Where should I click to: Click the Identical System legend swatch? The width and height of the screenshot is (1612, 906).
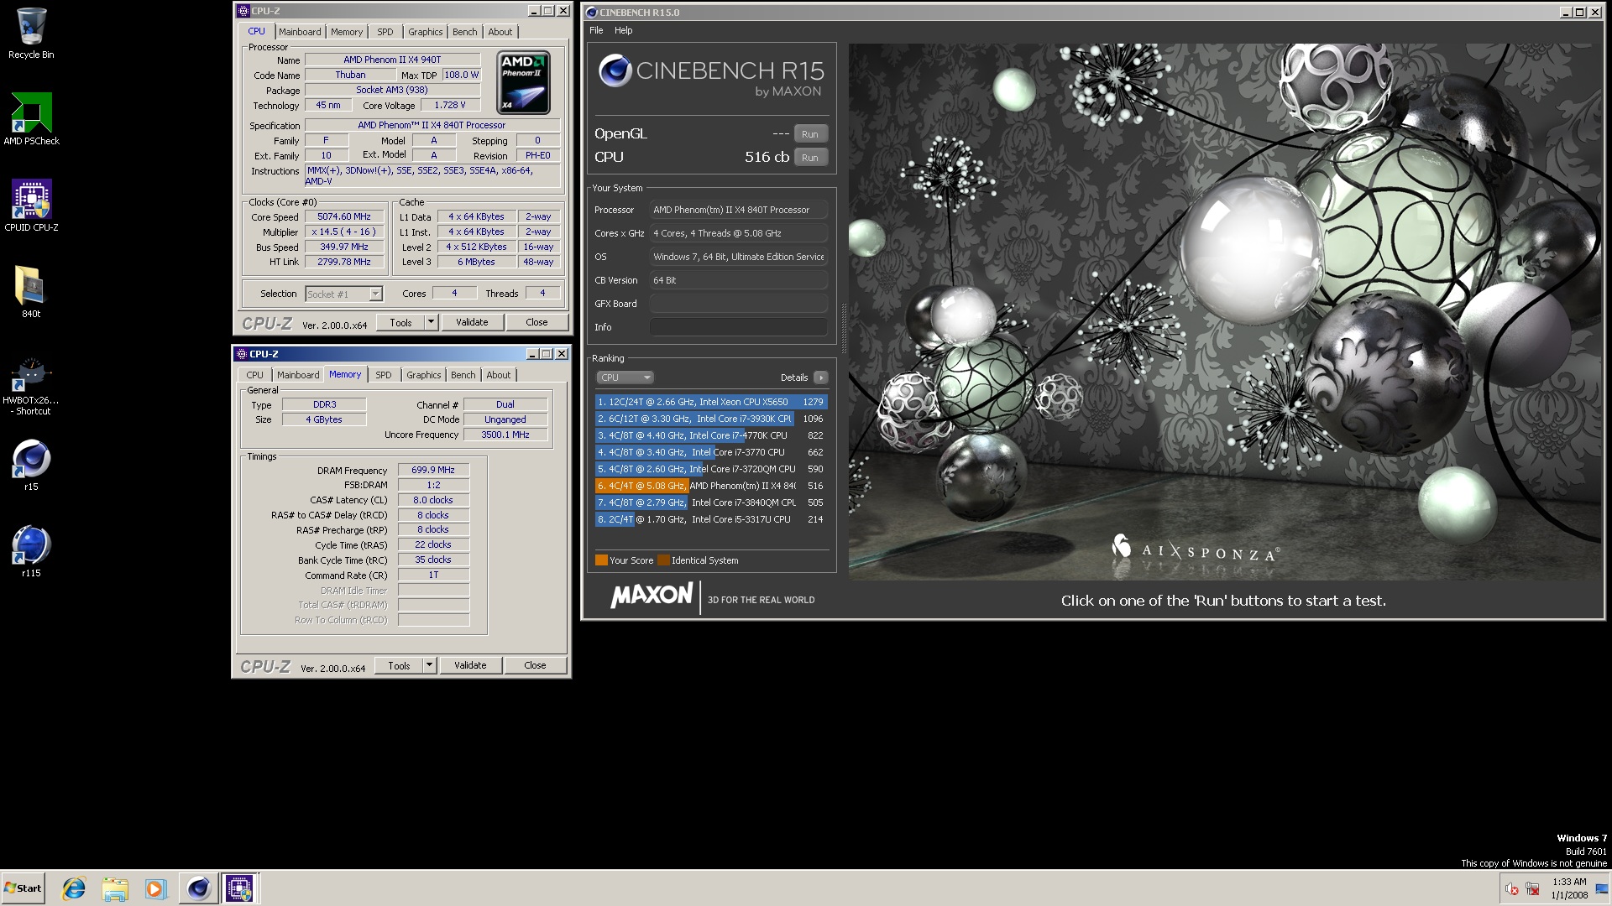click(x=663, y=560)
